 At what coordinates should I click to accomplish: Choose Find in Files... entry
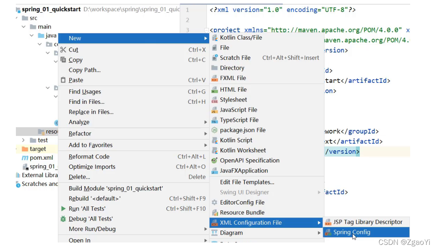coord(134,102)
